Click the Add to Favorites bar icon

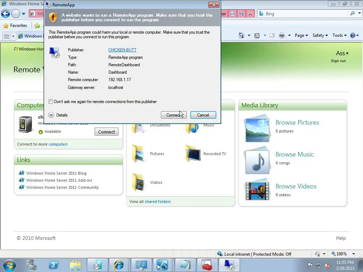[x=37, y=25]
